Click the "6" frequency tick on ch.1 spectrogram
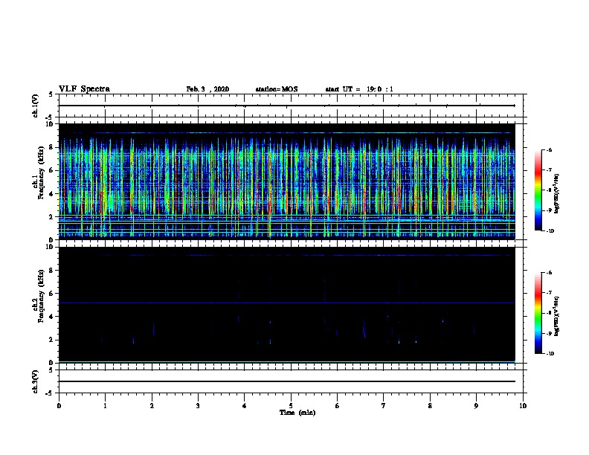This screenshot has height=455, width=589. tap(52, 170)
